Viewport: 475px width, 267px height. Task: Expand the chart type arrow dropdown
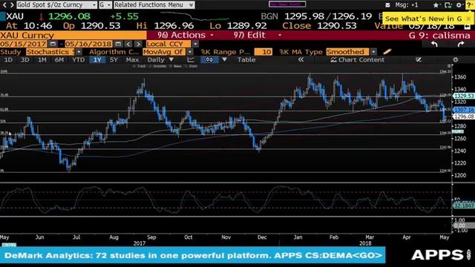[224, 59]
